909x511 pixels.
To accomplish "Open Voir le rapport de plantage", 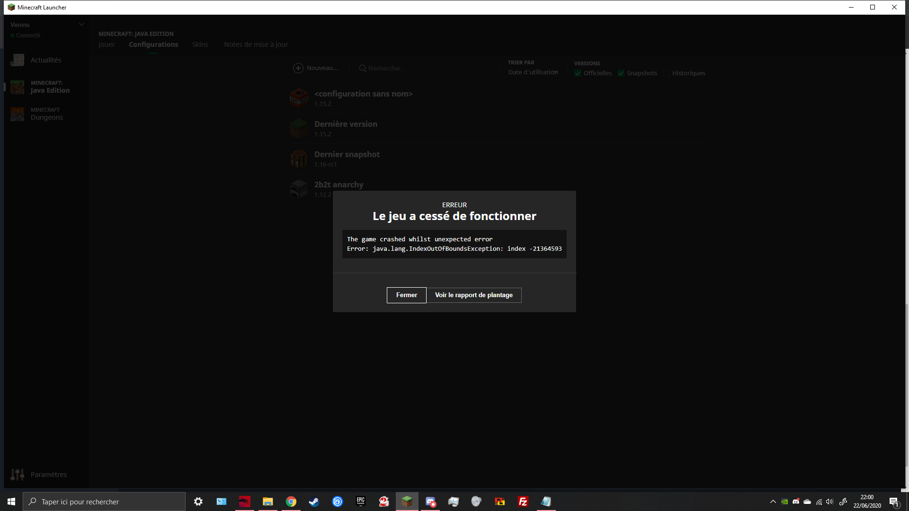I will 474,295.
